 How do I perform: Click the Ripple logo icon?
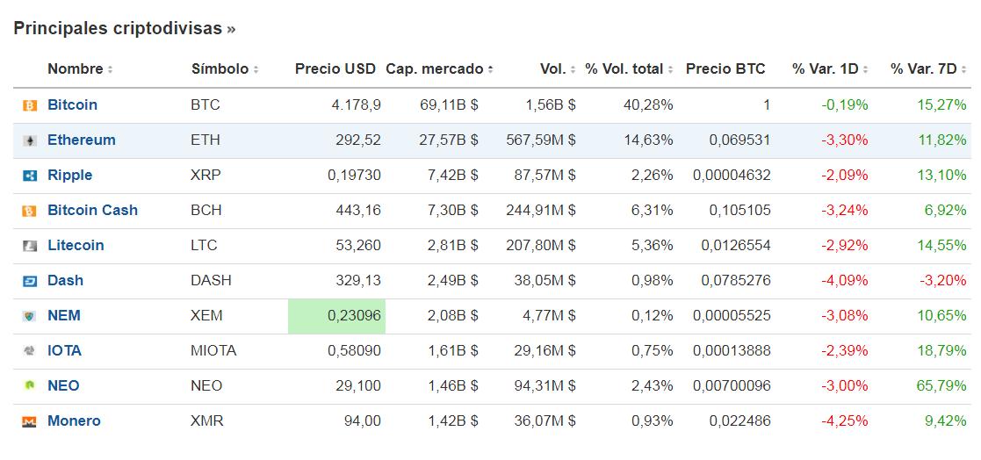[30, 176]
